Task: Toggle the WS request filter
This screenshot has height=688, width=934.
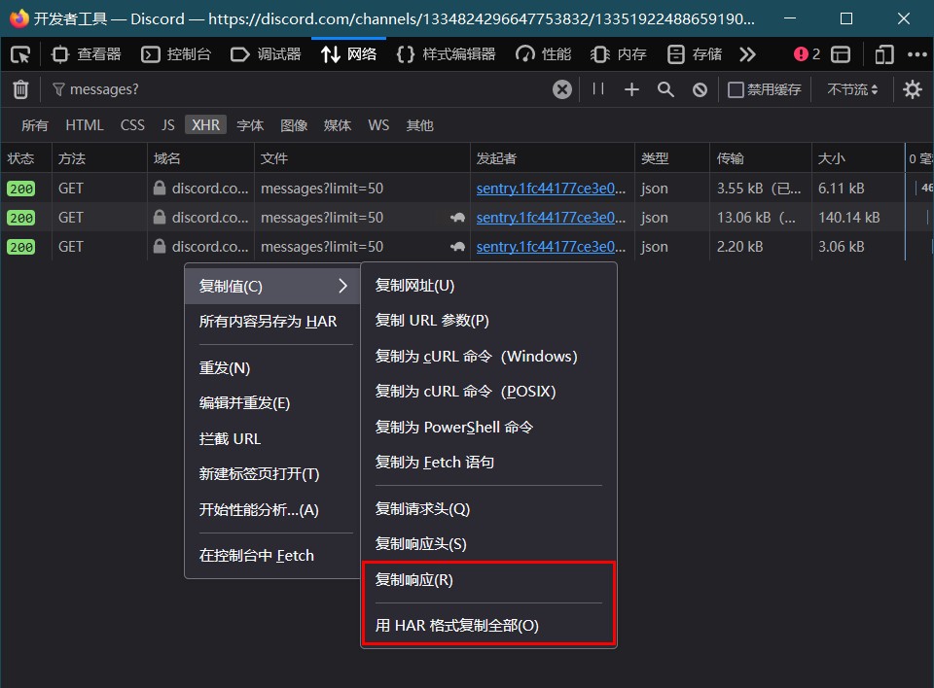Action: [378, 125]
